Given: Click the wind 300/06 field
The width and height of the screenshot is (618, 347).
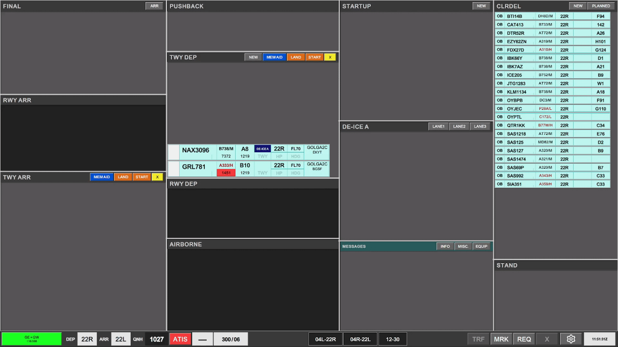Looking at the screenshot, I should tap(231, 339).
